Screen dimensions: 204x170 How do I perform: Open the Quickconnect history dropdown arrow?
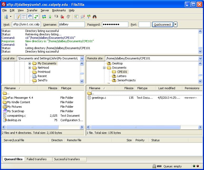[x=176, y=25]
